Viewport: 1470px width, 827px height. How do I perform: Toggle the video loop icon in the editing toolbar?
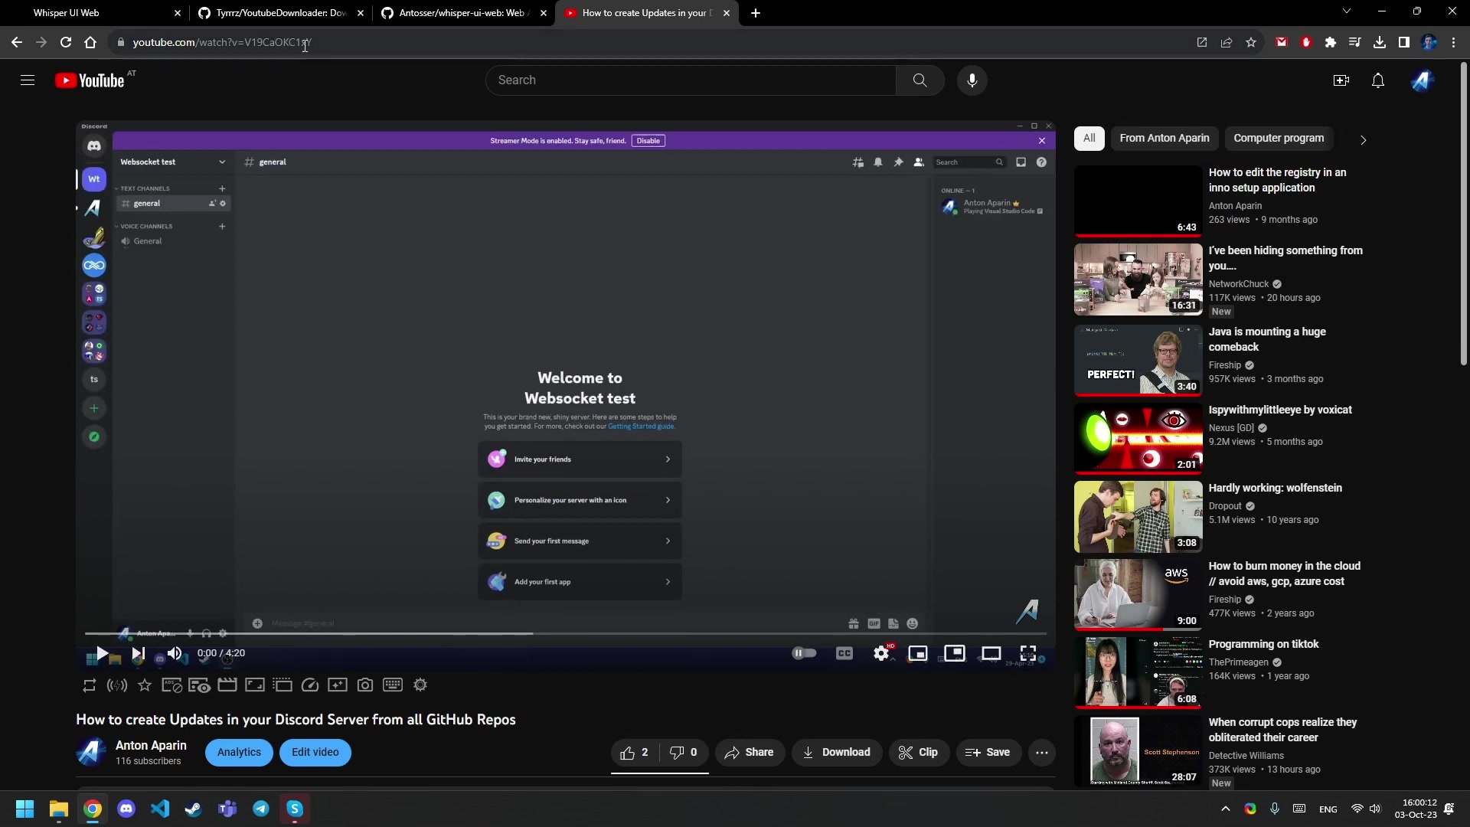89,685
